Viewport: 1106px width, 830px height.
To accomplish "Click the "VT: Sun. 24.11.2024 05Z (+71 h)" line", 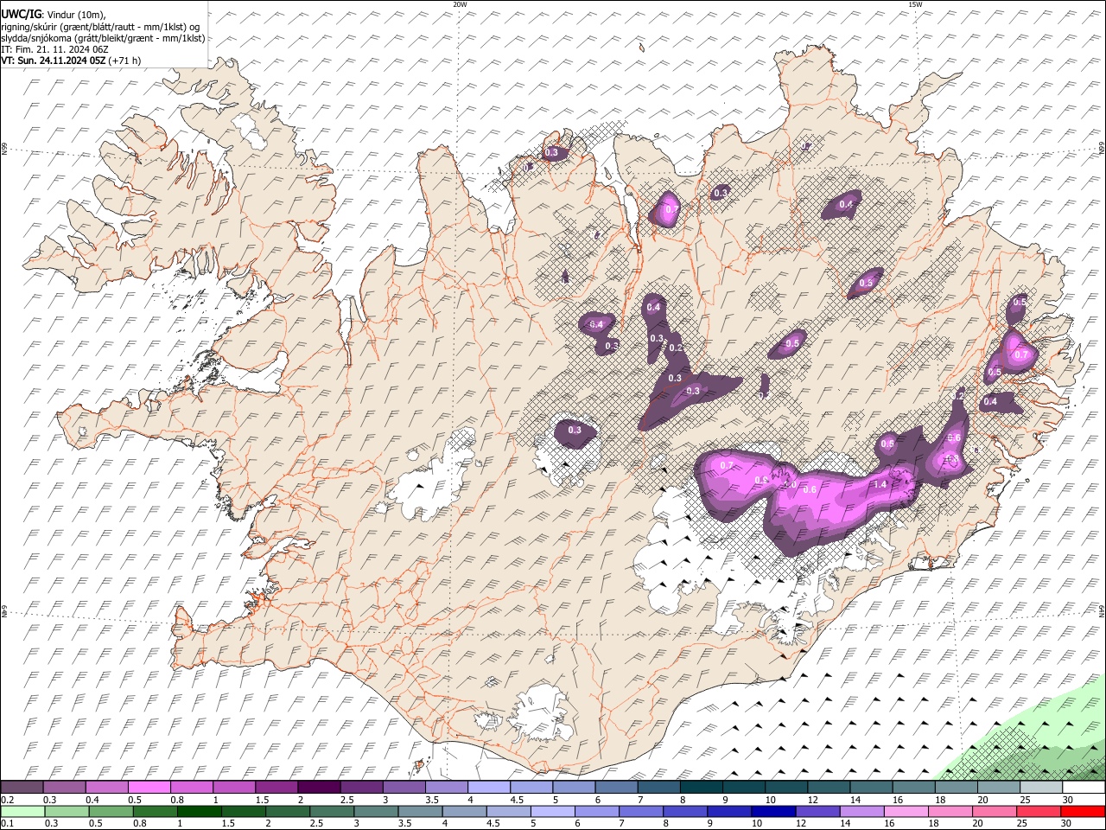I will [x=71, y=61].
